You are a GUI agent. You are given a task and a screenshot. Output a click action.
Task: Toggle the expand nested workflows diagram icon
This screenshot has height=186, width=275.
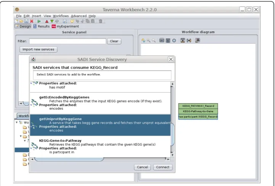click(198, 40)
